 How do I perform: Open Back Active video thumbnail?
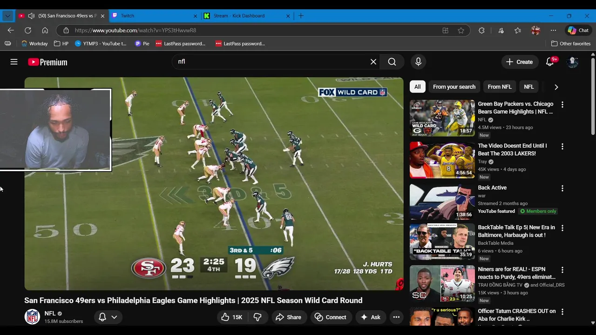[442, 201]
